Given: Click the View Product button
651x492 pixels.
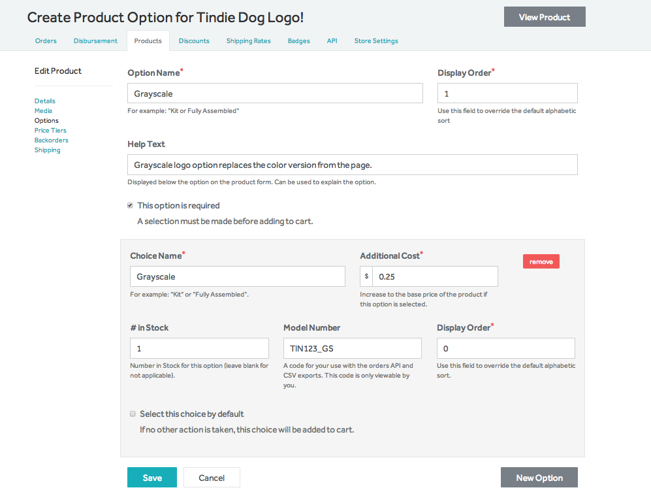Looking at the screenshot, I should tap(544, 17).
